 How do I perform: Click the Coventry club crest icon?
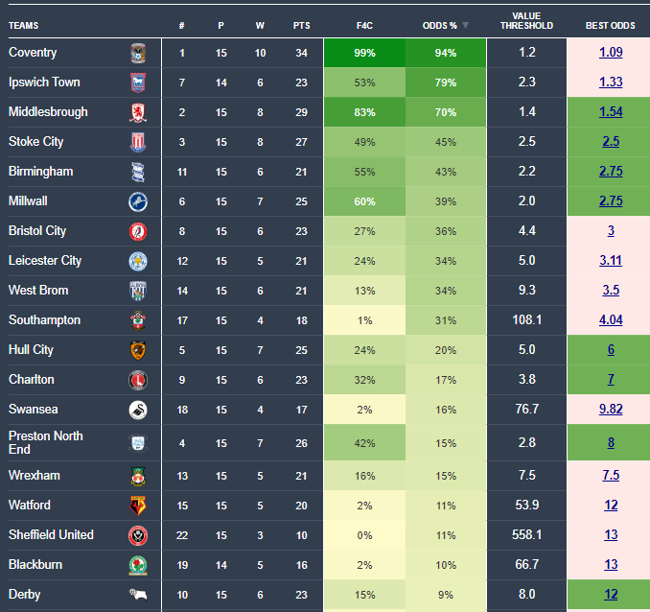(138, 53)
